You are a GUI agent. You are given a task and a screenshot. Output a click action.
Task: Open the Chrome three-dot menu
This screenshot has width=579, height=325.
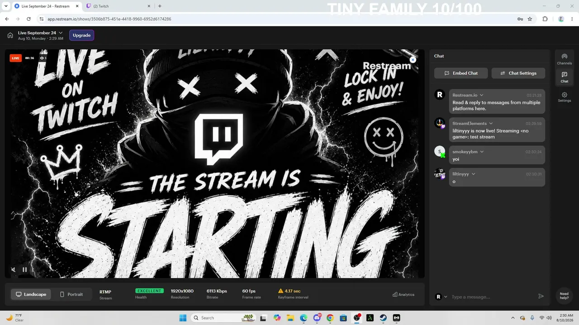click(572, 19)
